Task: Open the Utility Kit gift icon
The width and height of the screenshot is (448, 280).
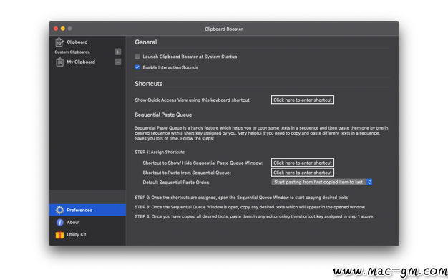Action: [x=59, y=235]
